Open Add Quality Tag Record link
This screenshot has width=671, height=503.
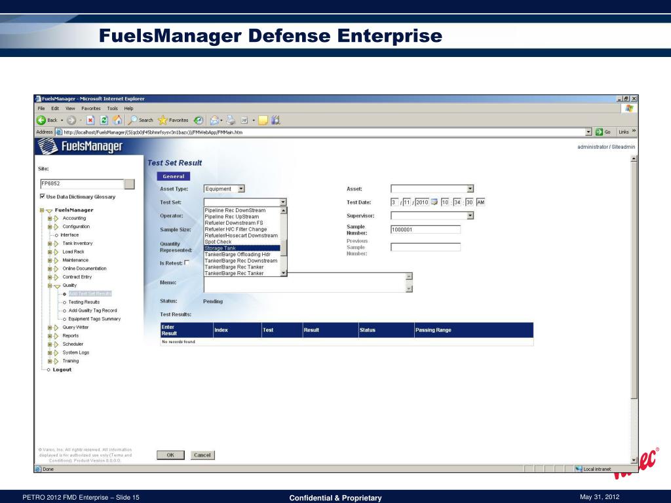pos(92,310)
